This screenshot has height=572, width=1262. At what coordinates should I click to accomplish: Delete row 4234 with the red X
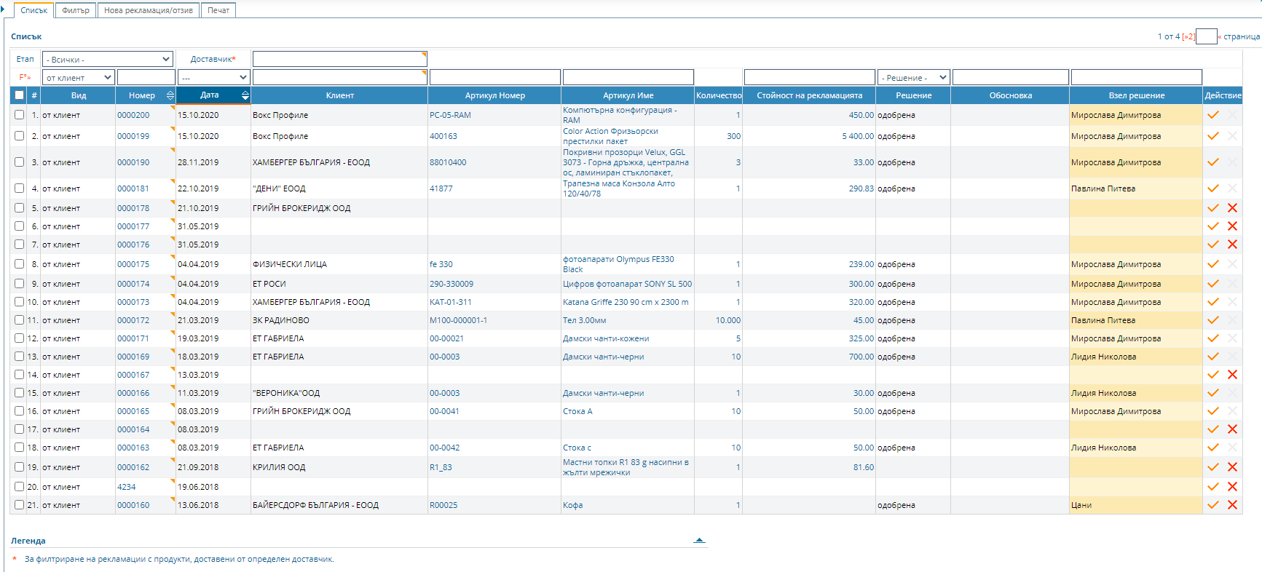coord(1232,487)
